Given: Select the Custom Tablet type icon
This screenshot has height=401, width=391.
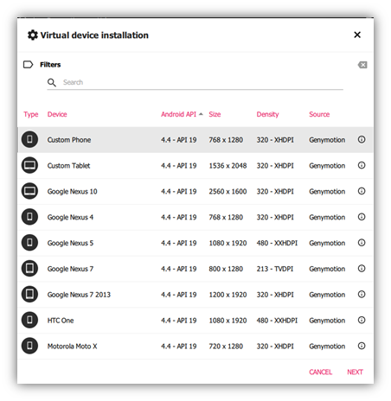Looking at the screenshot, I should click(29, 165).
